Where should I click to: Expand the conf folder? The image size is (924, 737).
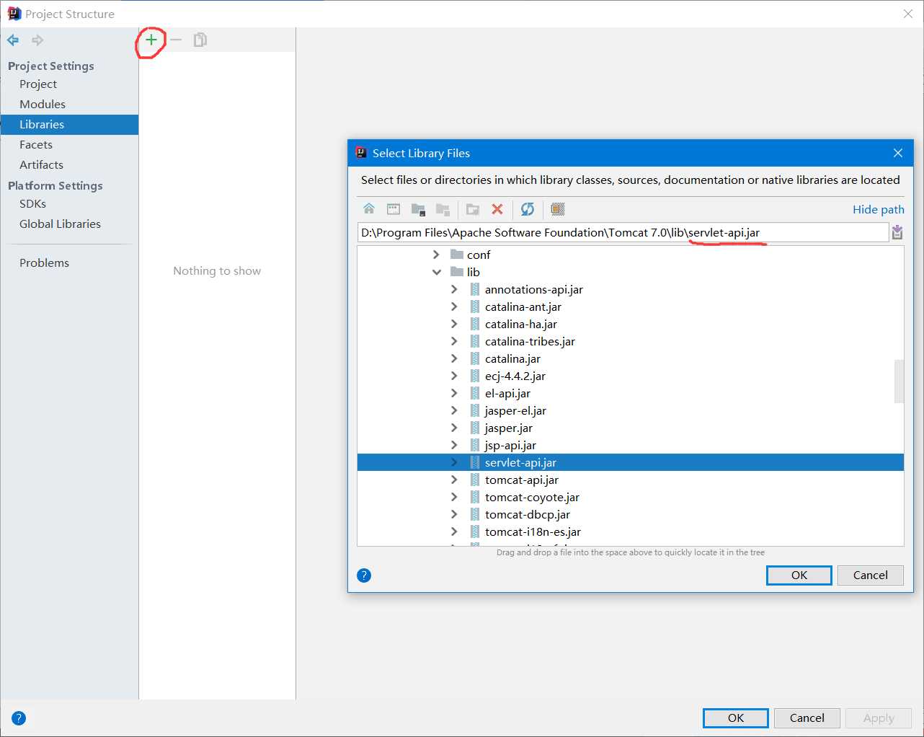[436, 255]
